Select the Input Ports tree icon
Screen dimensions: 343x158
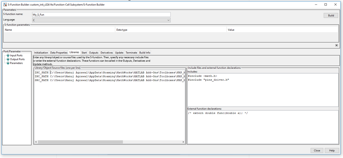(x=8, y=55)
